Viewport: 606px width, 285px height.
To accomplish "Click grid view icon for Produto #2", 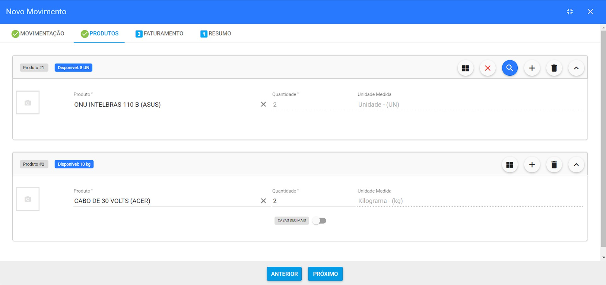I will pyautogui.click(x=510, y=165).
